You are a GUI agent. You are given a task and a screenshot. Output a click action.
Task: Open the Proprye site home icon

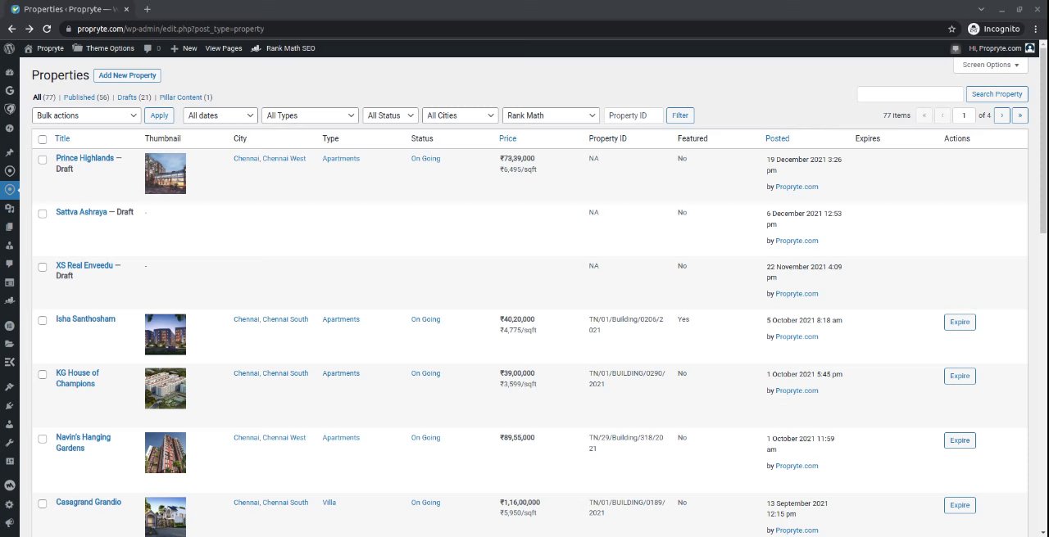(x=29, y=48)
